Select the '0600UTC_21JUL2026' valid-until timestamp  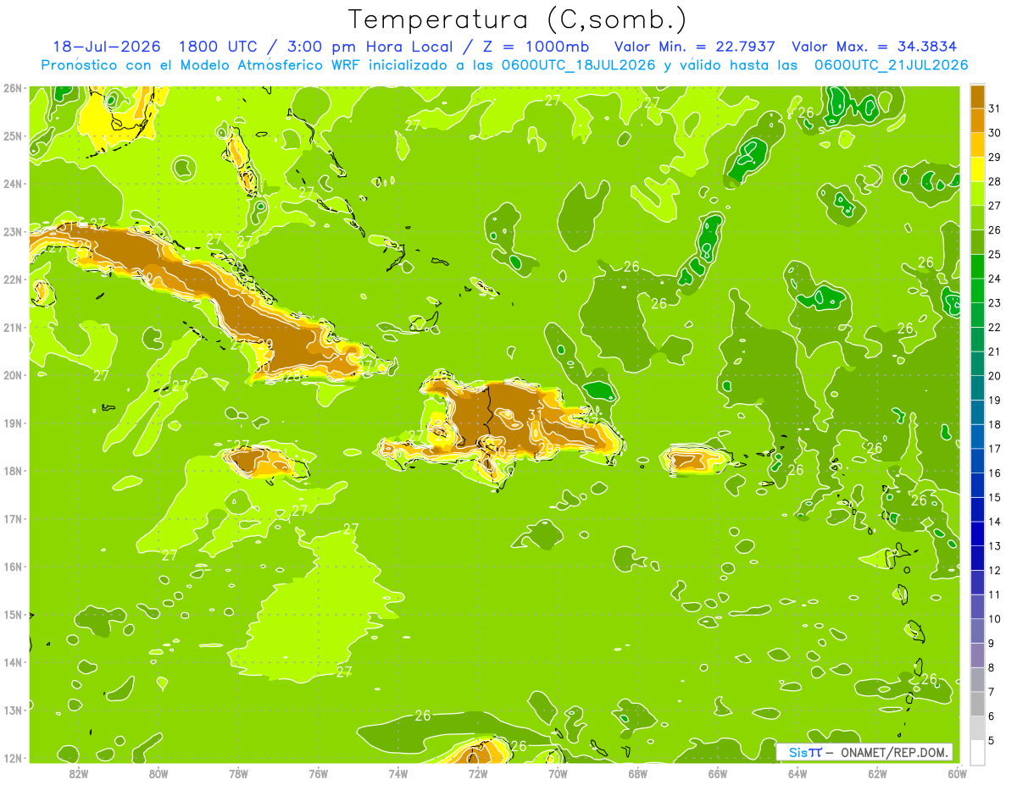coord(891,65)
